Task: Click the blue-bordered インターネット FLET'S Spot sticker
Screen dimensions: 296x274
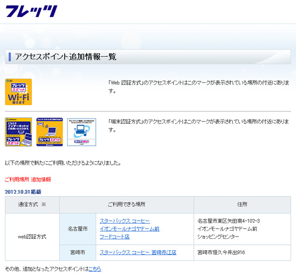Action: pos(18,132)
